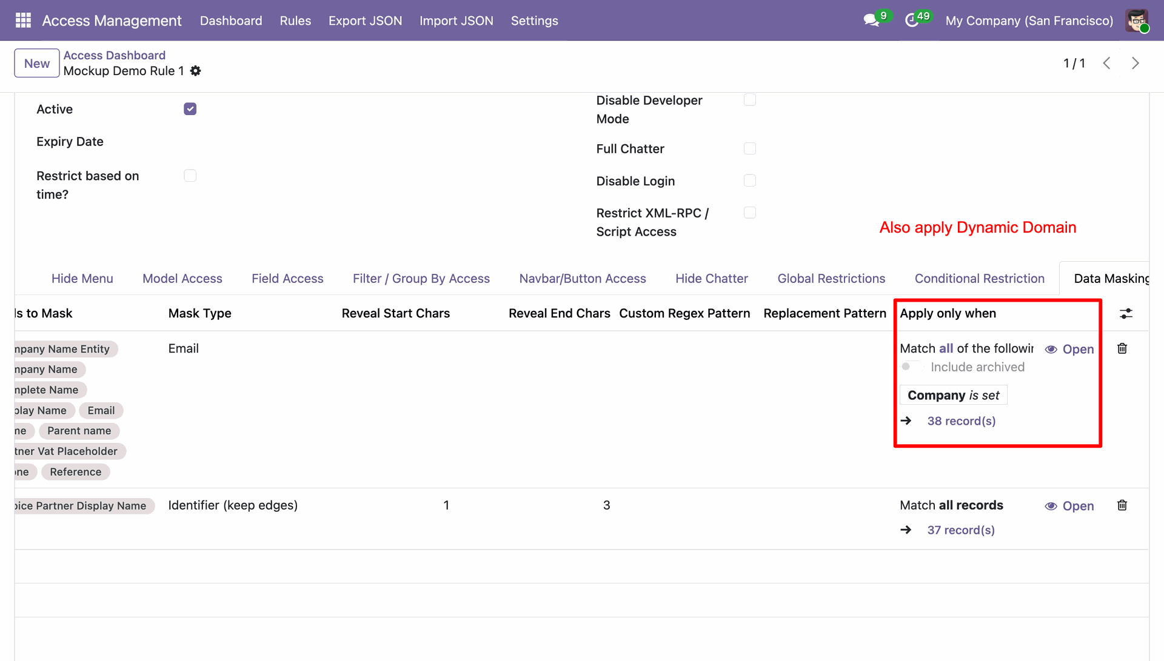Switch to Conditional Restriction tab

pos(980,279)
